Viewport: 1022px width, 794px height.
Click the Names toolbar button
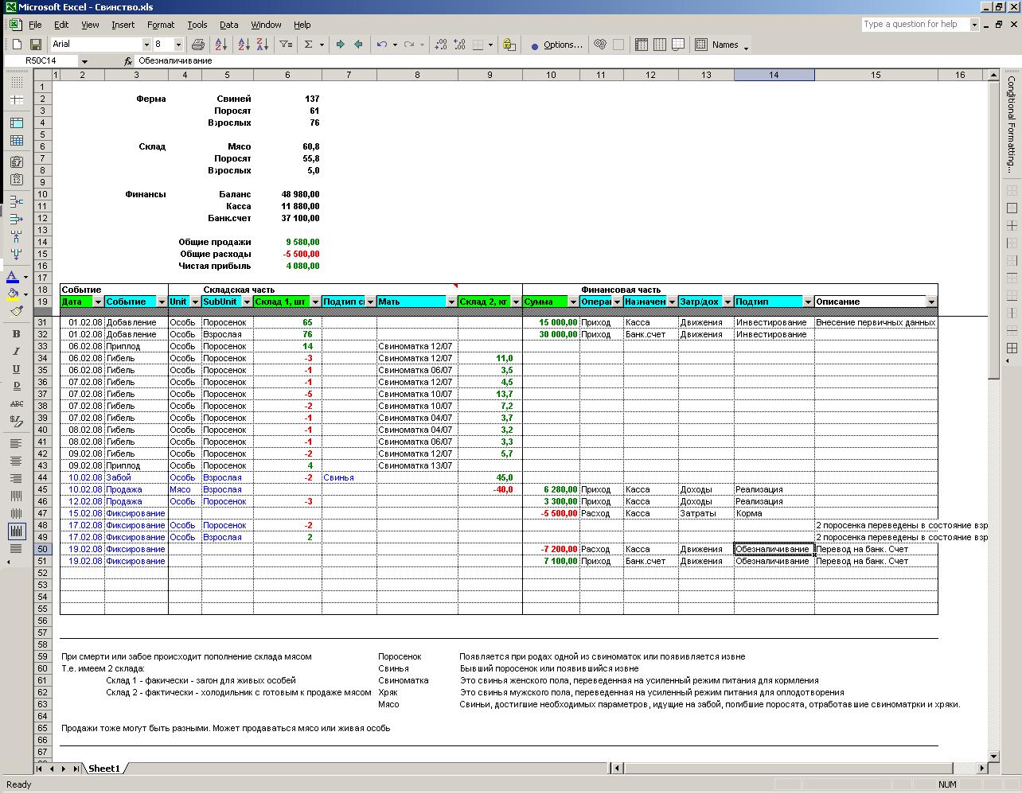click(724, 45)
